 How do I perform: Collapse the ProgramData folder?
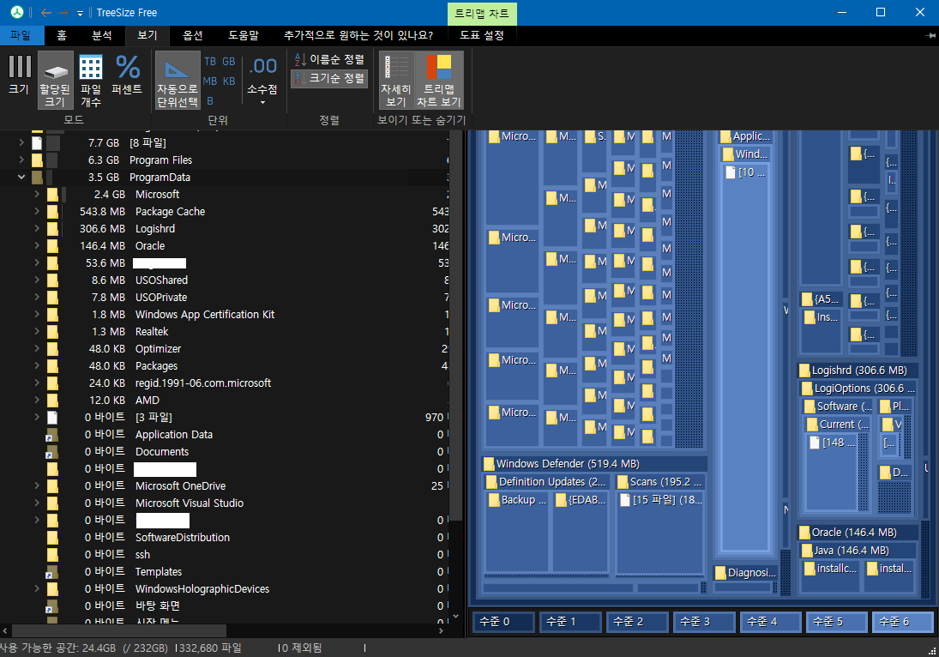click(21, 177)
